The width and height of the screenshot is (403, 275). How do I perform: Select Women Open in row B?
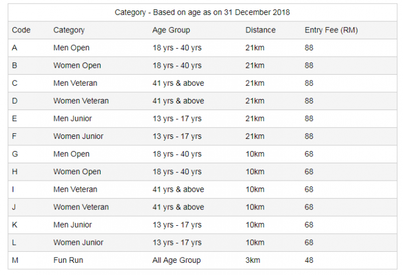[77, 65]
